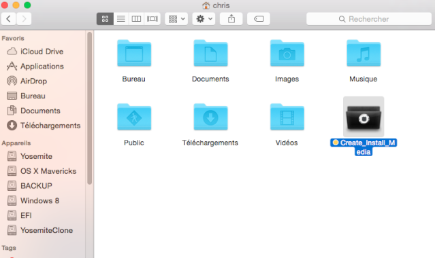
Task: Open the gear action menu
Action: tap(204, 19)
